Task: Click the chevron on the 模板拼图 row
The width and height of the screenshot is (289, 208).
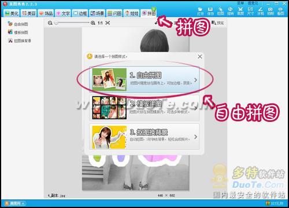Action: (x=195, y=109)
